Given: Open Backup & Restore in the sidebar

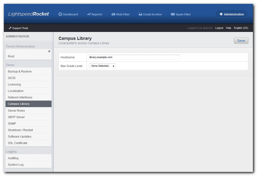Looking at the screenshot, I should [20, 71].
